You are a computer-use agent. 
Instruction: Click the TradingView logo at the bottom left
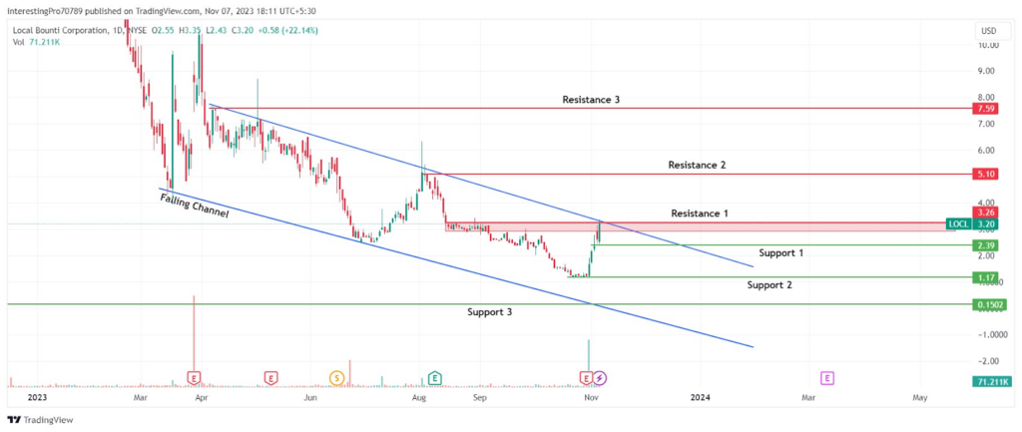40,420
